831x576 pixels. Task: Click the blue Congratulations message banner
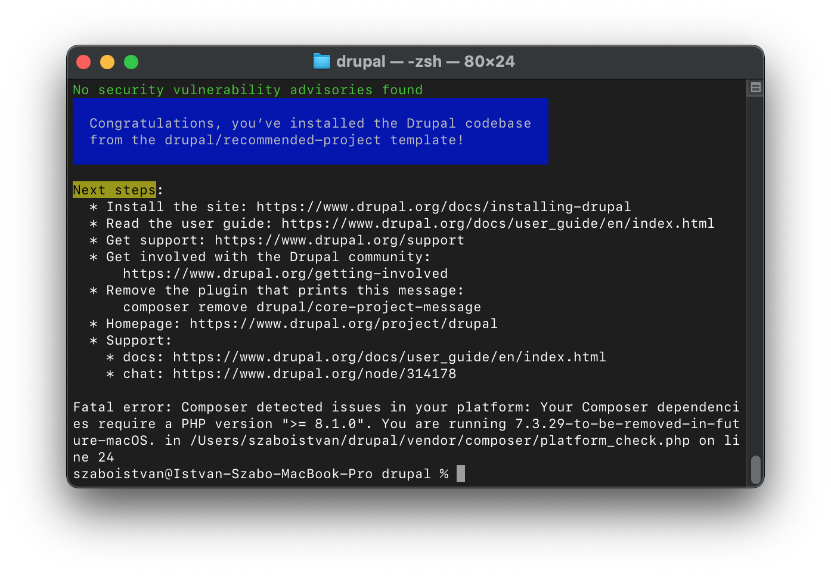coord(310,131)
